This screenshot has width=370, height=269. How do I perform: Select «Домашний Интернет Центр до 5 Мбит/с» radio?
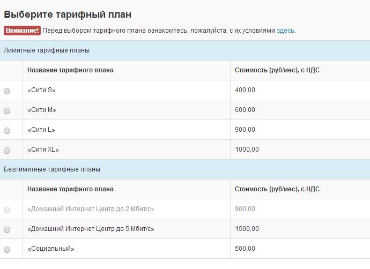(7, 230)
